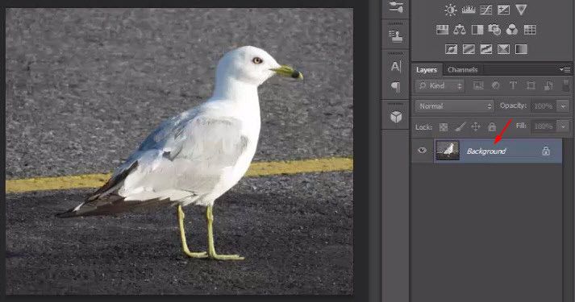Switch to the Layers tab
Screen dimensions: 575x302
[x=427, y=69]
